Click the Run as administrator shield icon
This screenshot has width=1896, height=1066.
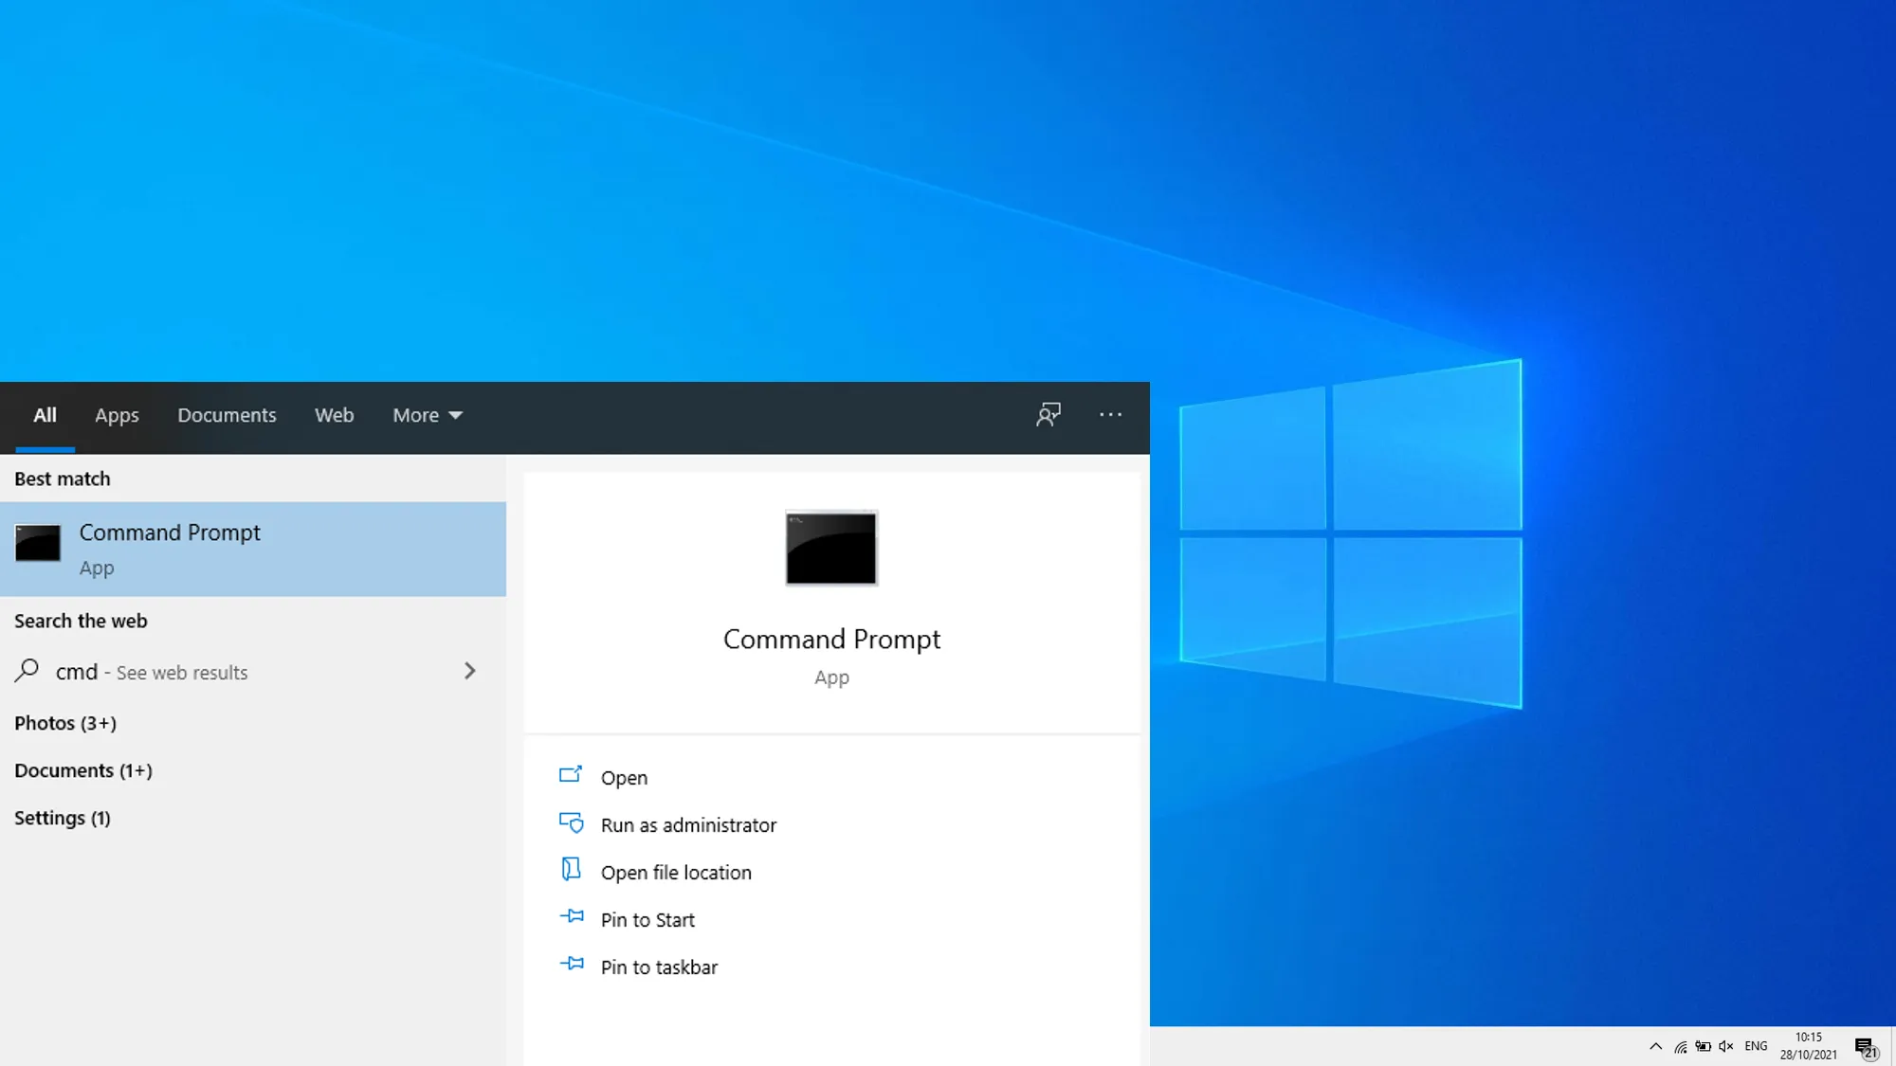coord(571,822)
